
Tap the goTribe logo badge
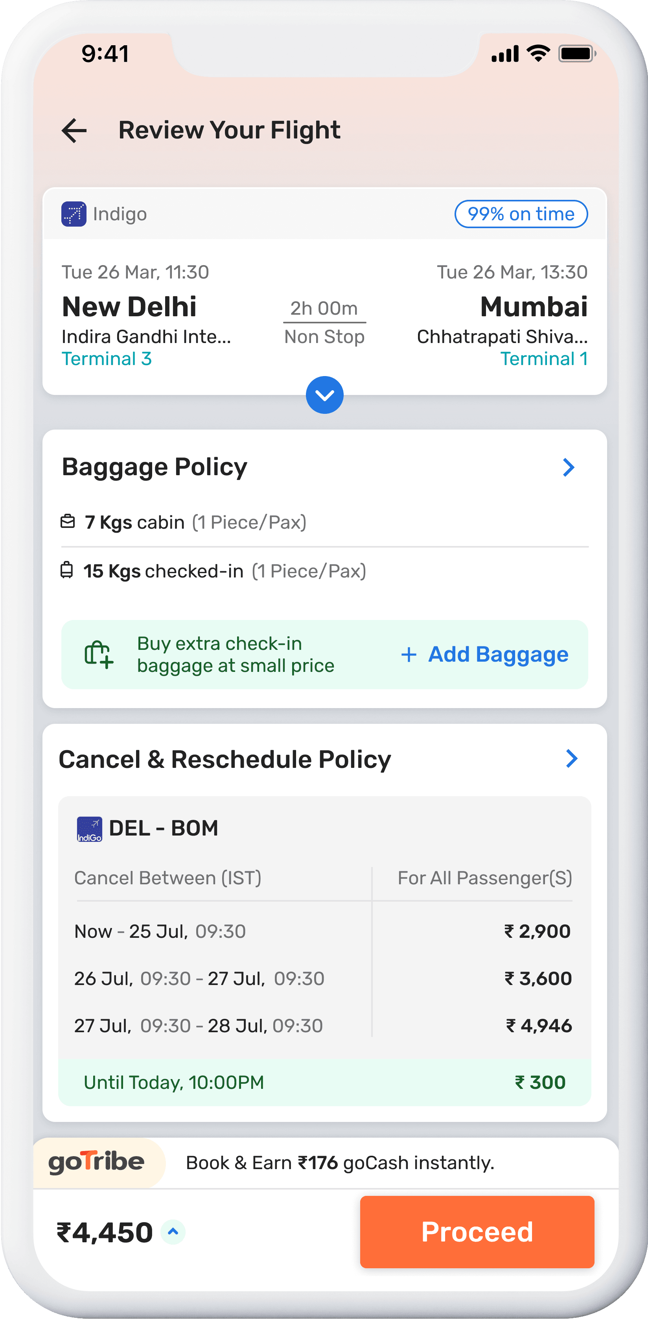point(97,1162)
